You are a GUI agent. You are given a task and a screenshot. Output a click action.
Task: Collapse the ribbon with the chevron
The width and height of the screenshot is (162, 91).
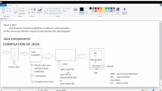(158, 5)
